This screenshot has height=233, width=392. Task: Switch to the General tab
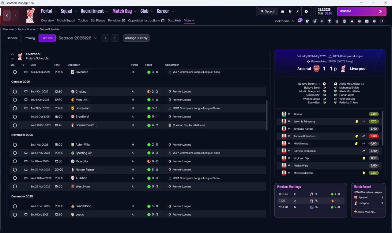pos(12,38)
